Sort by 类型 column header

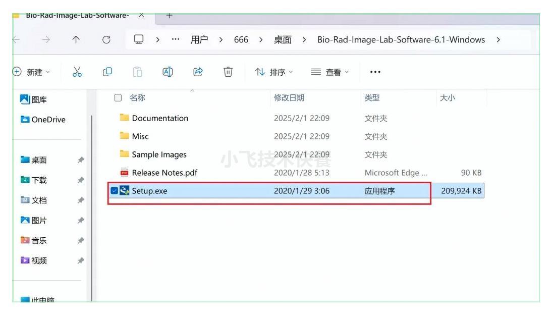[372, 97]
